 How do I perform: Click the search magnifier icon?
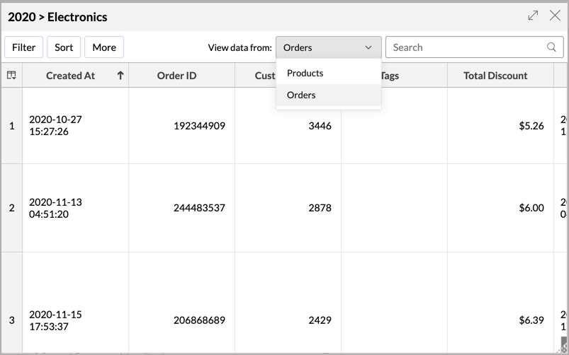551,47
